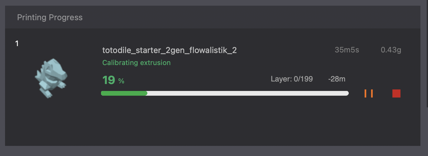Image resolution: width=428 pixels, height=156 pixels.
Task: Pause the current print job
Action: 369,93
